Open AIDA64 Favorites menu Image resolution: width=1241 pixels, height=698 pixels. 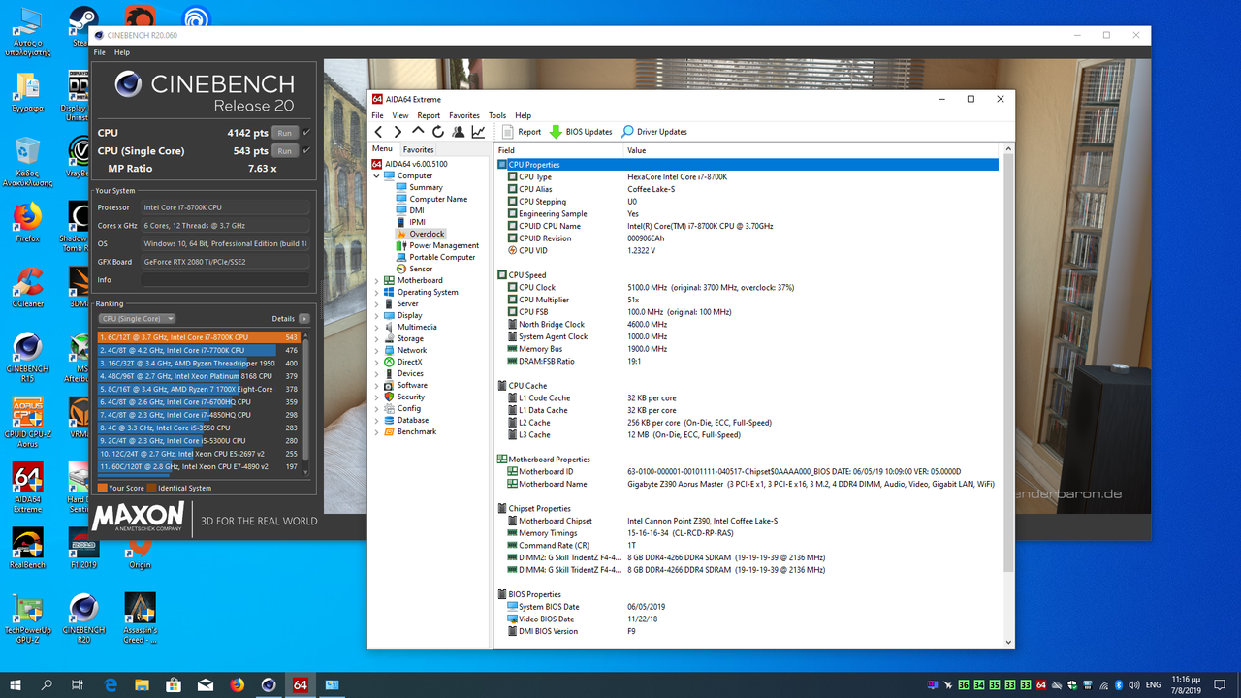click(464, 115)
